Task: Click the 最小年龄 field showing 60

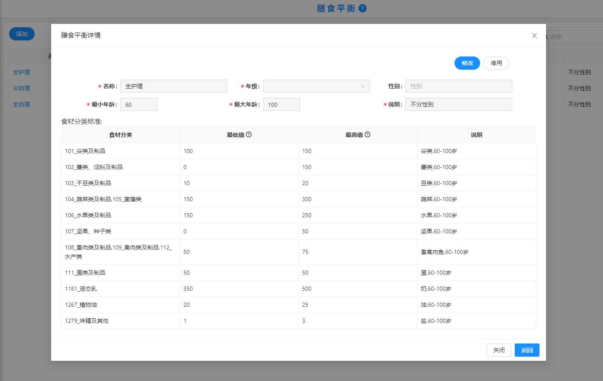Action: point(139,104)
